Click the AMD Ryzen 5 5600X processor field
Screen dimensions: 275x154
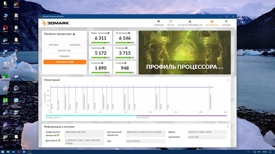point(146,133)
